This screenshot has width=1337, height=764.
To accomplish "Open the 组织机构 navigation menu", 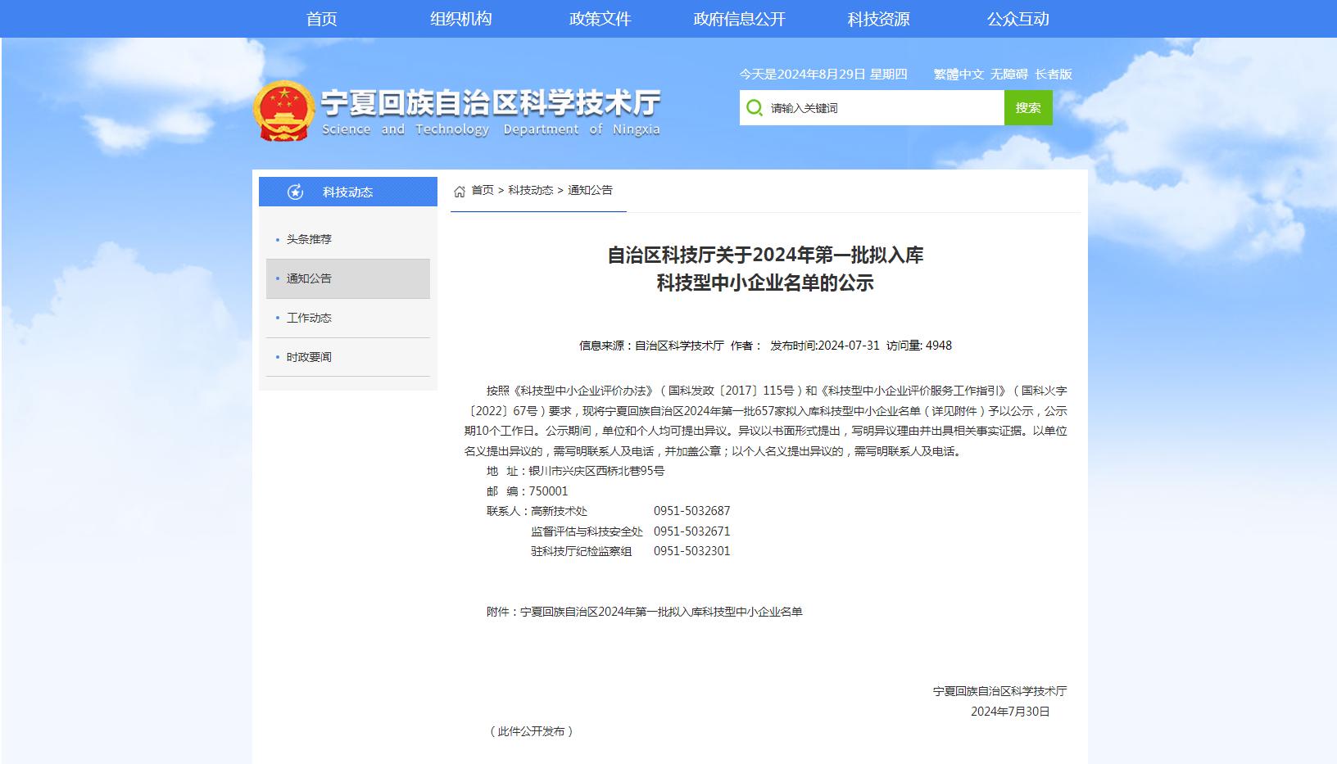I will (461, 19).
